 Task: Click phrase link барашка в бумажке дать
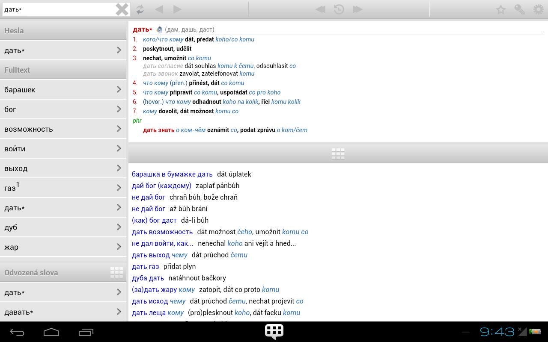coord(172,174)
